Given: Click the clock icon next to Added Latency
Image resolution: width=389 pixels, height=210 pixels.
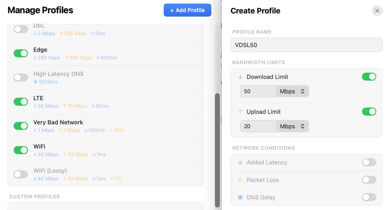Looking at the screenshot, I should (x=240, y=163).
